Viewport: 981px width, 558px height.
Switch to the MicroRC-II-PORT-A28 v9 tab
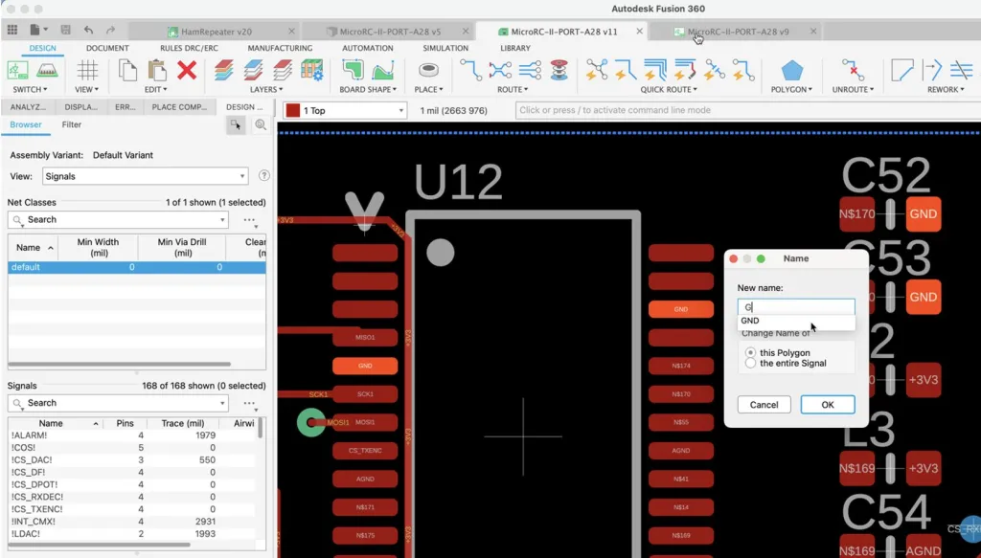738,32
